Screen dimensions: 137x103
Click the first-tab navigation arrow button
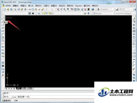pyautogui.click(x=6, y=88)
